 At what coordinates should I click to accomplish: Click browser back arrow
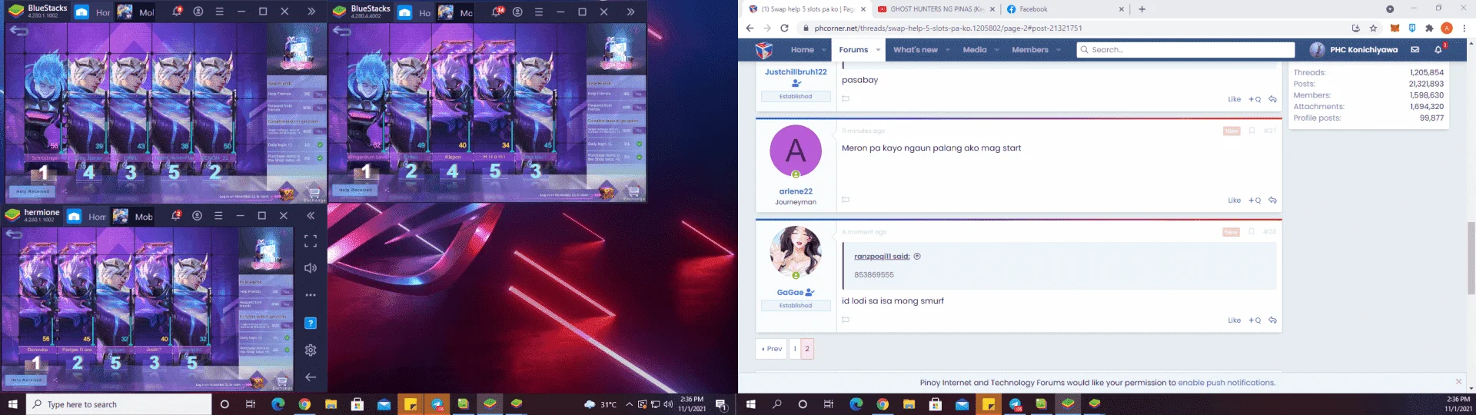[x=750, y=28]
